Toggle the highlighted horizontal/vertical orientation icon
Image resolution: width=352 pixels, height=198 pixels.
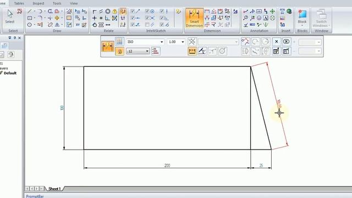click(x=192, y=51)
